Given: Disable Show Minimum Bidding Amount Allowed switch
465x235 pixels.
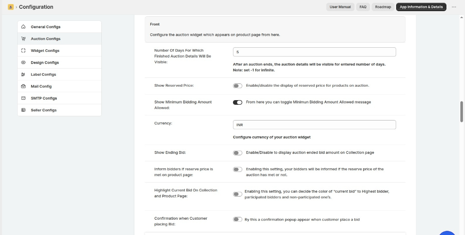Looking at the screenshot, I should click(x=238, y=102).
